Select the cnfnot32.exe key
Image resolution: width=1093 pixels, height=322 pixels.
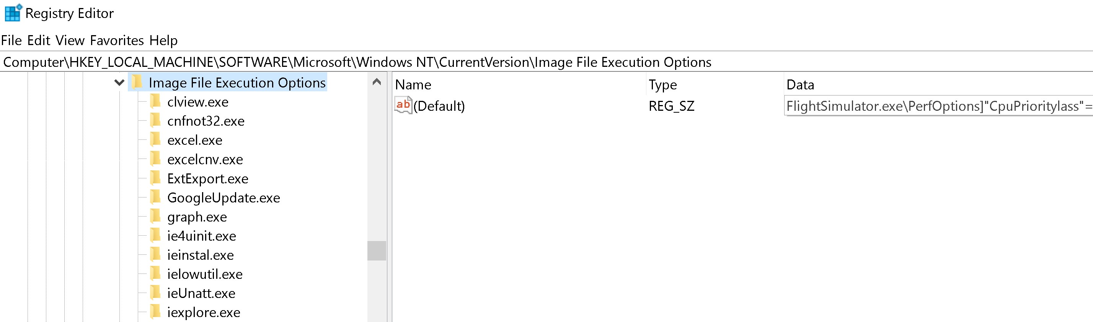tap(206, 121)
